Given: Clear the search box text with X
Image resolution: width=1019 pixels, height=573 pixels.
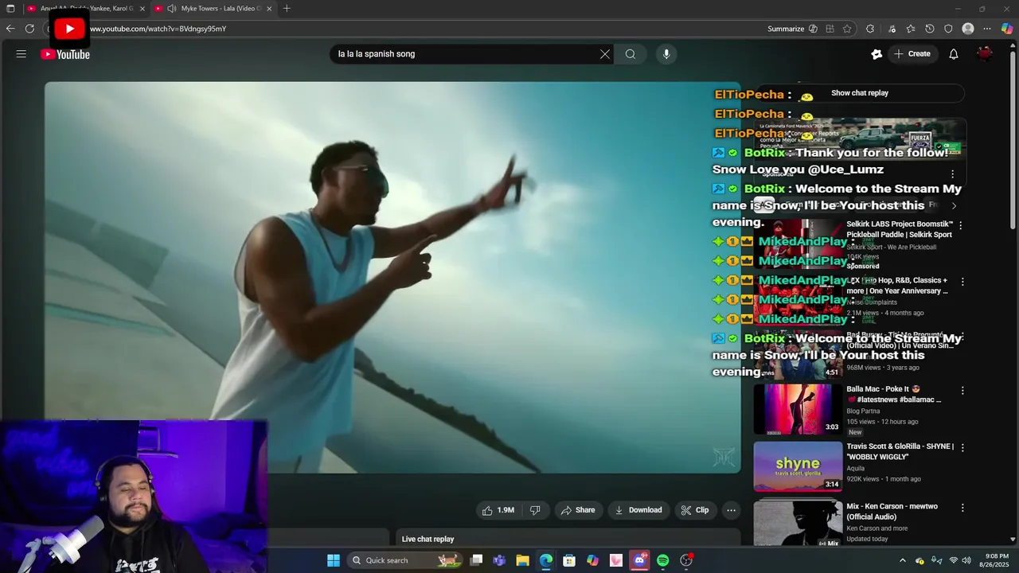Looking at the screenshot, I should (x=605, y=54).
